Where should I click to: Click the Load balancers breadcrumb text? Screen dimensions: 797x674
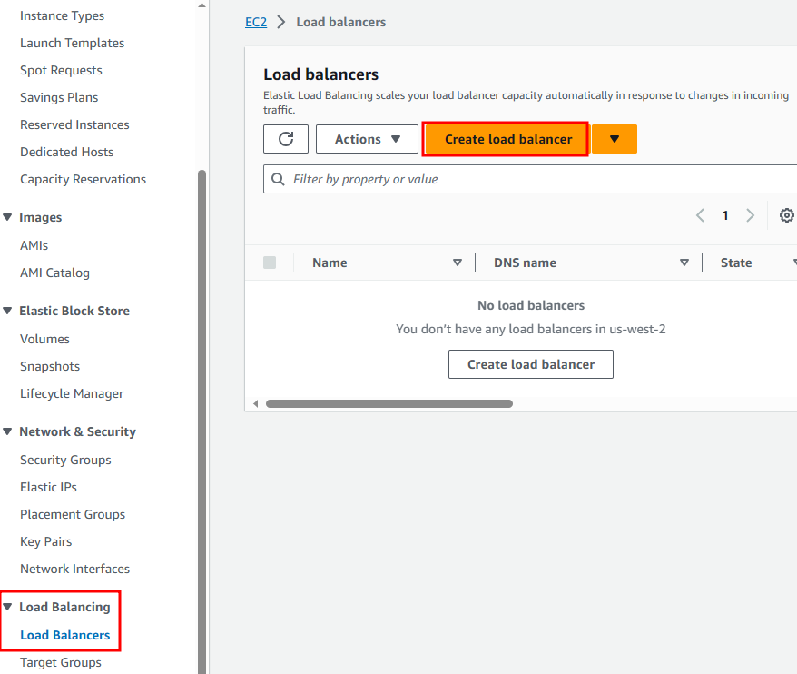[x=341, y=22]
